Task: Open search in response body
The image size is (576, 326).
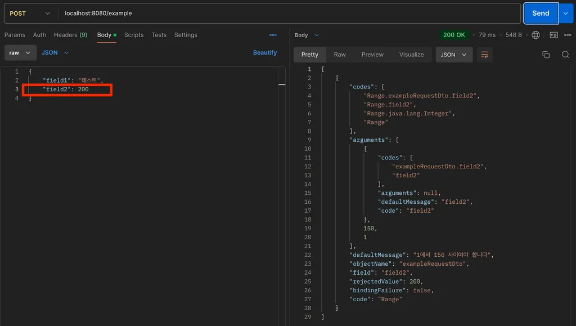Action: (x=565, y=55)
